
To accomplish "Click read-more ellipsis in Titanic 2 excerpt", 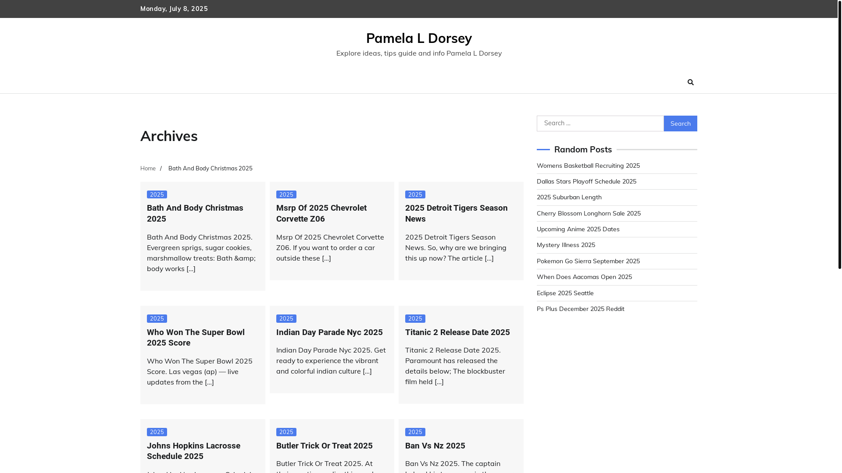I will (x=439, y=381).
